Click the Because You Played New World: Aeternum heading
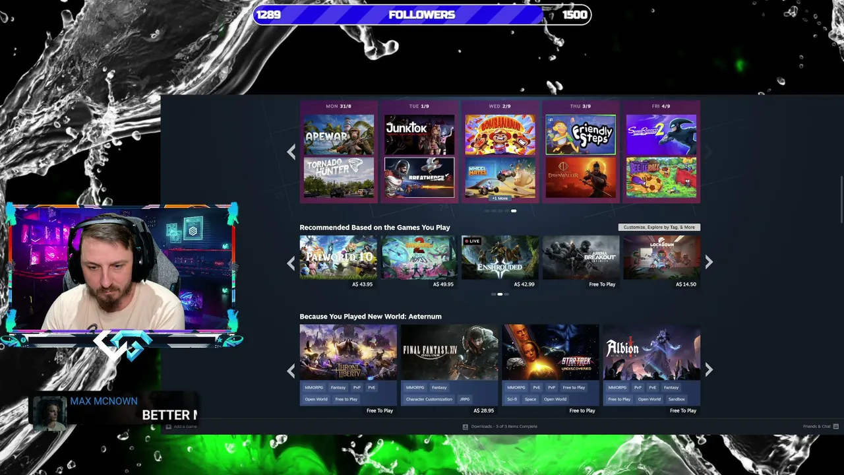This screenshot has width=844, height=475. coord(371,317)
